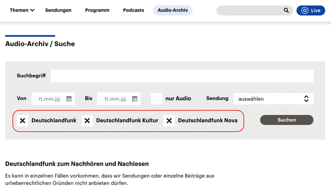Viewport: 331px width, 195px height.
Task: Uncheck the Deutschlandfunk Nova checkbox
Action: point(169,121)
